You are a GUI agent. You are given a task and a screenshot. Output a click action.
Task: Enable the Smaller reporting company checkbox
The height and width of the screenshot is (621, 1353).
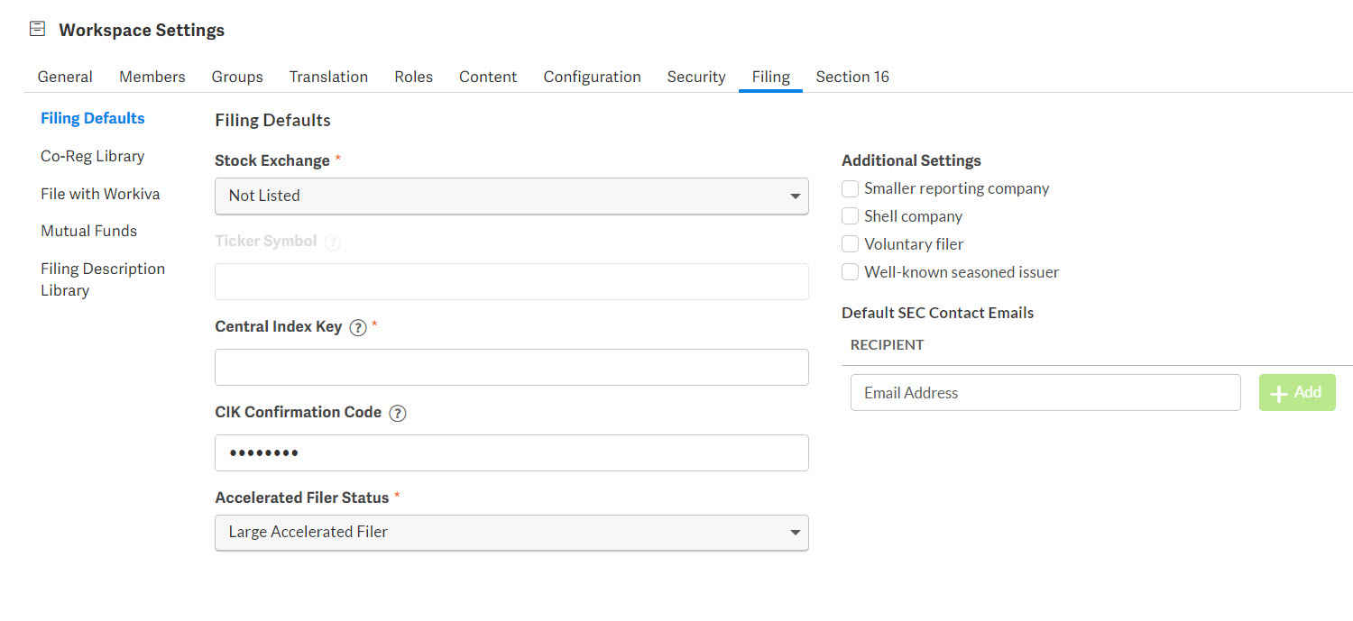tap(850, 189)
